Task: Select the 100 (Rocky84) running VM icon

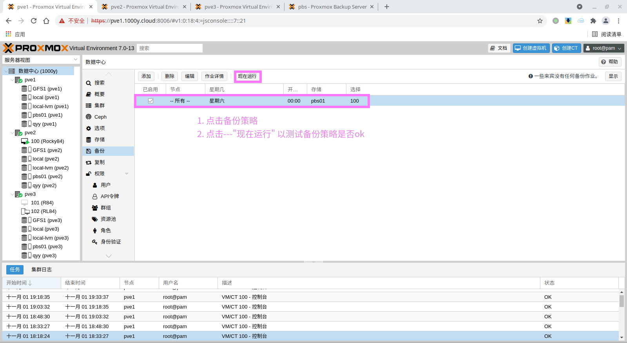Action: (25, 141)
